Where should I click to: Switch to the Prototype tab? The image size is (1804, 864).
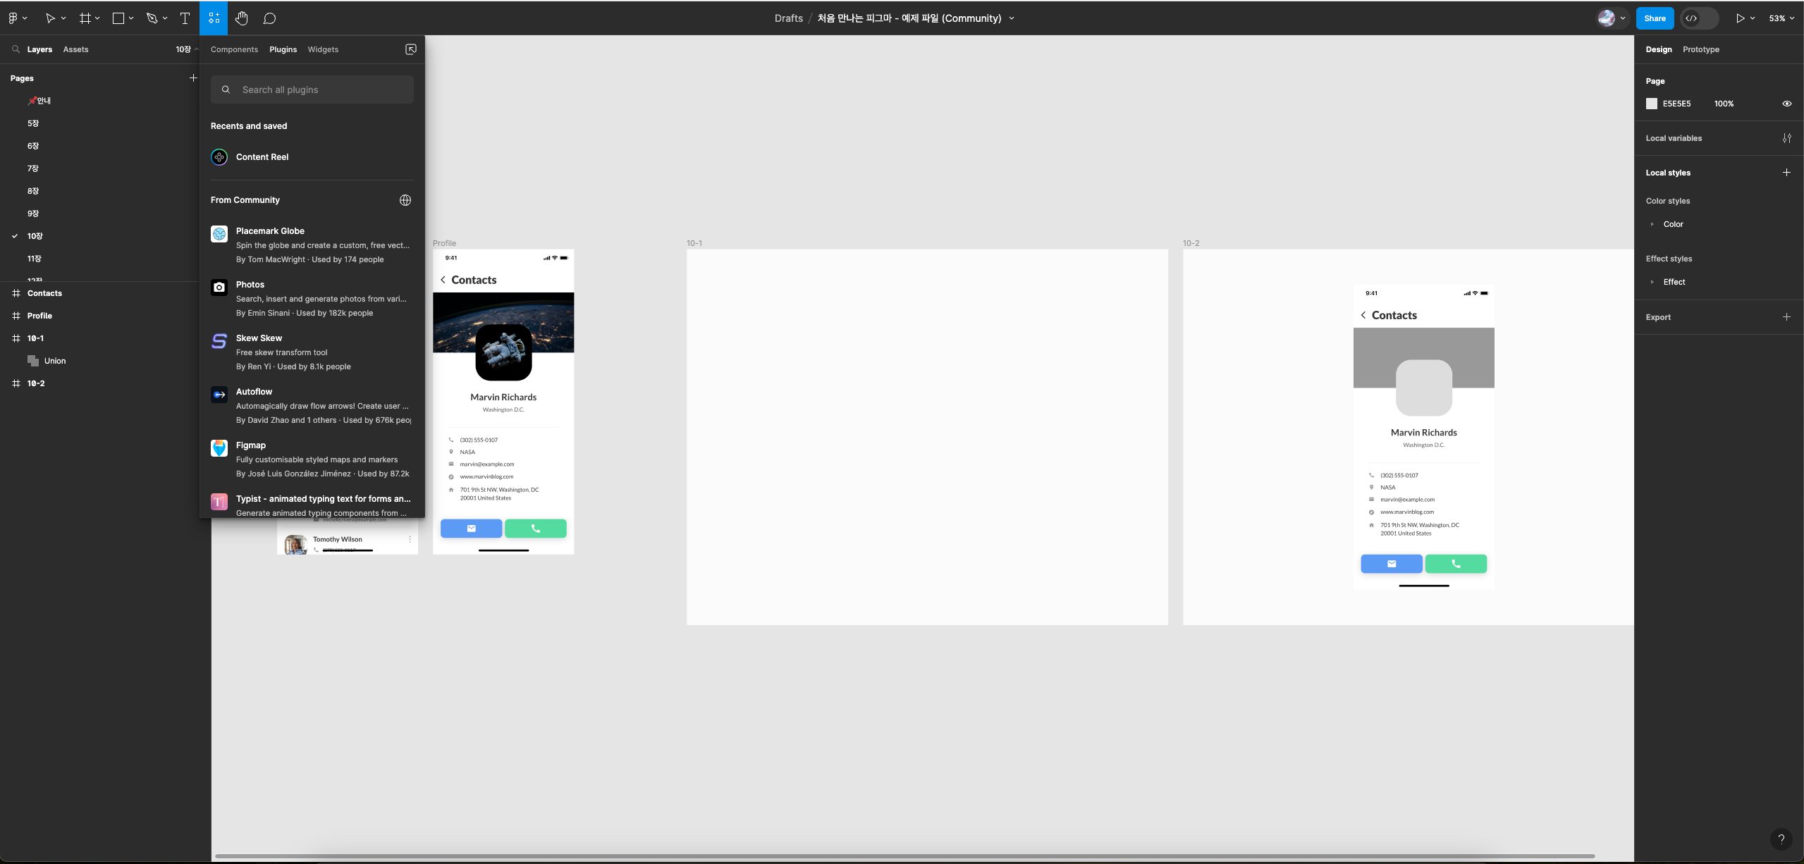(x=1700, y=49)
